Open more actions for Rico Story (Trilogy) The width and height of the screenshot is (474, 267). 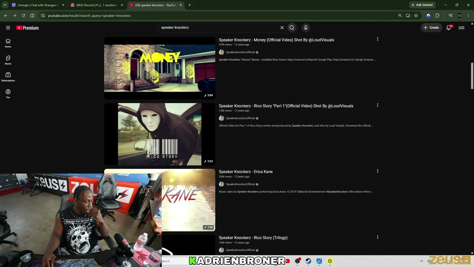click(377, 237)
